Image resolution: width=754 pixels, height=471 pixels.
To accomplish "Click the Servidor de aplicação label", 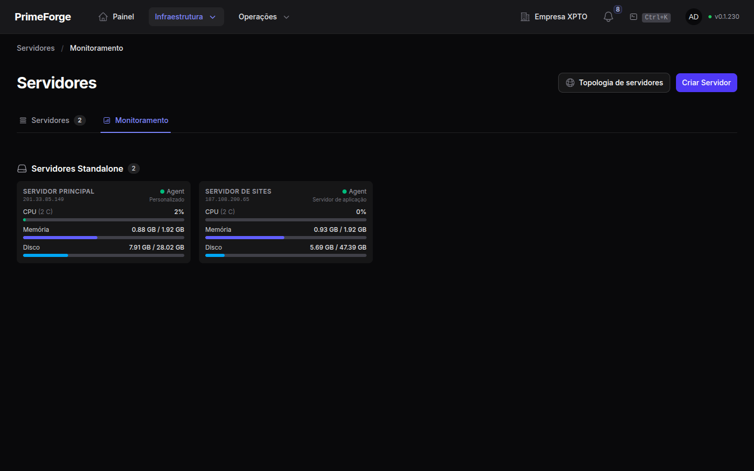I will click(x=339, y=199).
